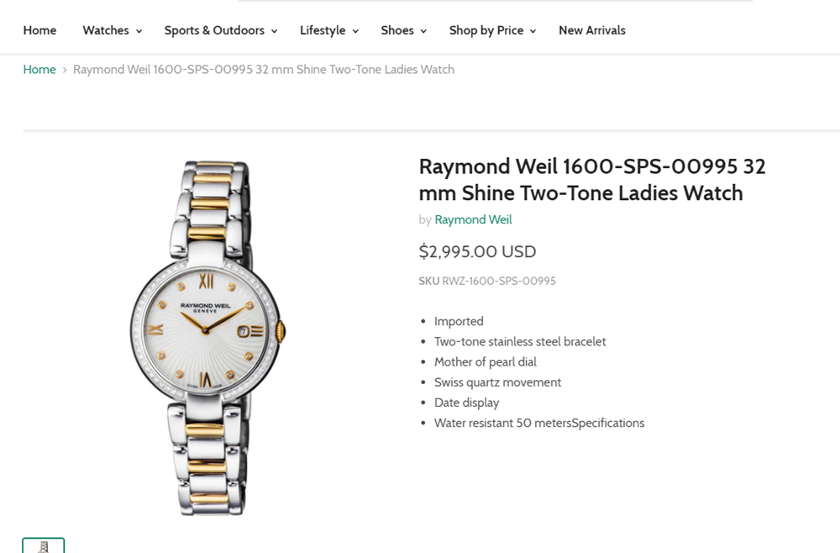Screen dimensions: 840x553
Task: Click Home in the top navigation bar
Action: pyautogui.click(x=39, y=30)
